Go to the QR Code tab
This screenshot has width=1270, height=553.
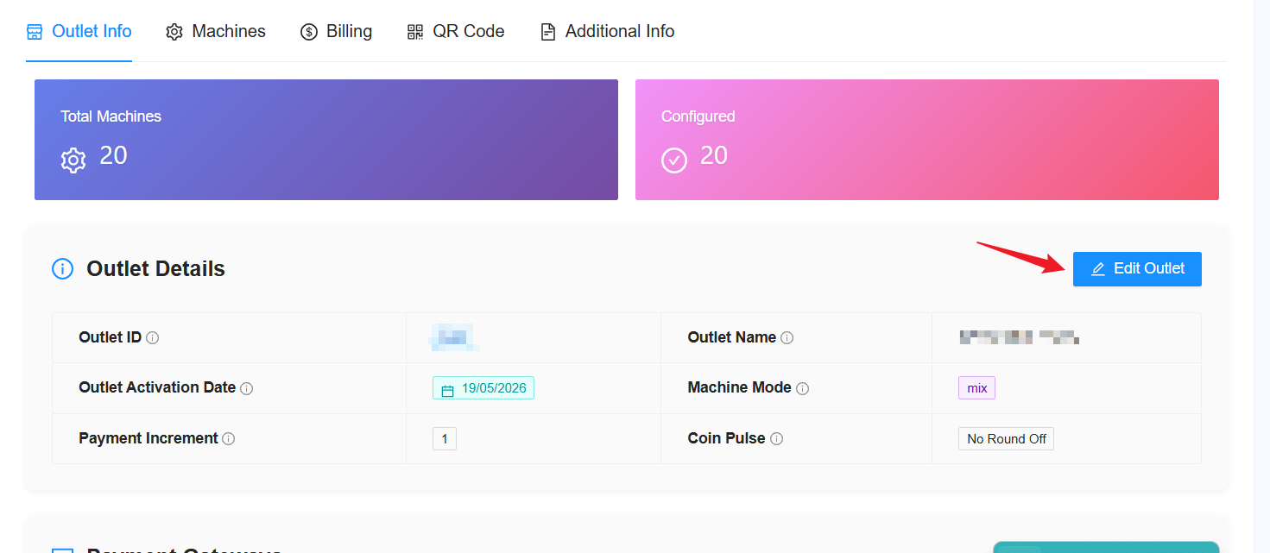point(456,31)
